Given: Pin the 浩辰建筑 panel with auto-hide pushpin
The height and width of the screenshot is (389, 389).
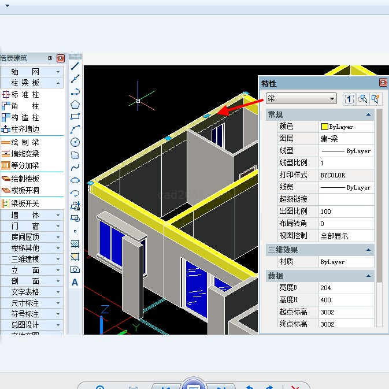Looking at the screenshot, I should (x=50, y=58).
